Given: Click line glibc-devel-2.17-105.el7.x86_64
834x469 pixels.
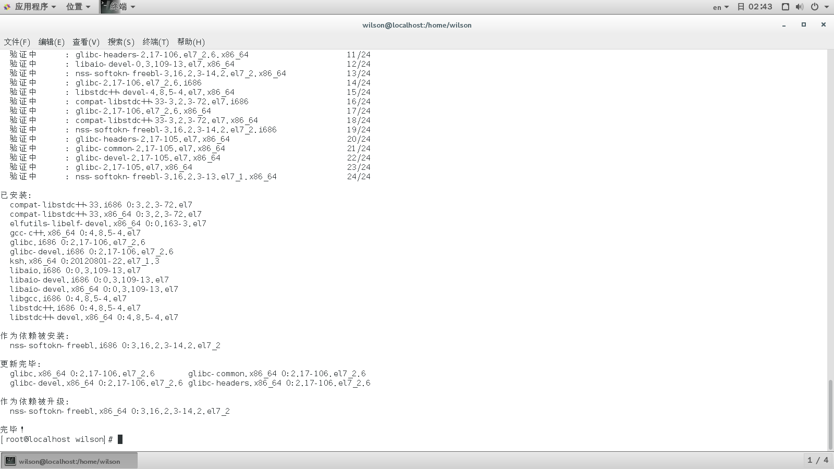Looking at the screenshot, I should pos(148,158).
